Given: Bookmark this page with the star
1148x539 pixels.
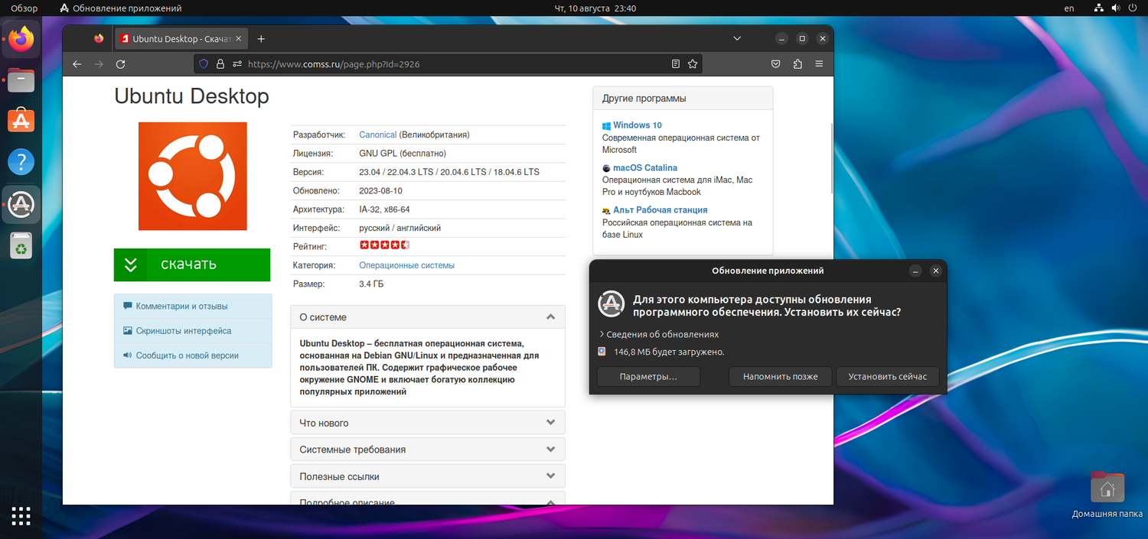Looking at the screenshot, I should [693, 64].
